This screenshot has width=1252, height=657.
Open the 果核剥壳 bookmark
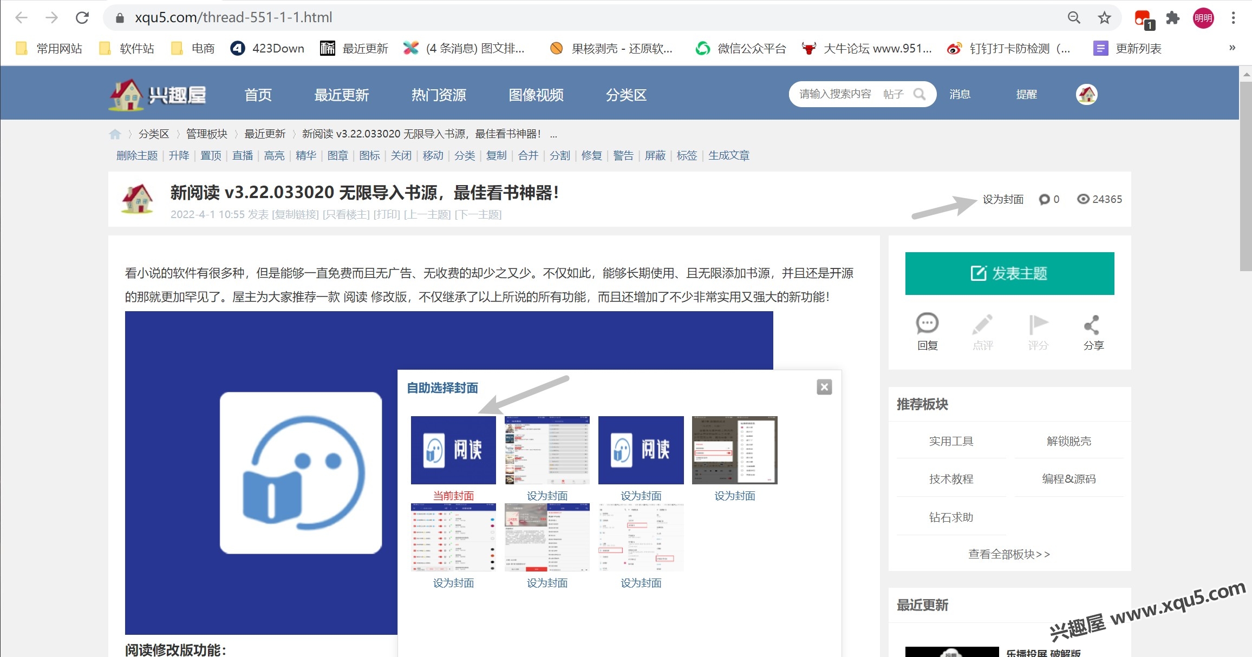coord(611,49)
